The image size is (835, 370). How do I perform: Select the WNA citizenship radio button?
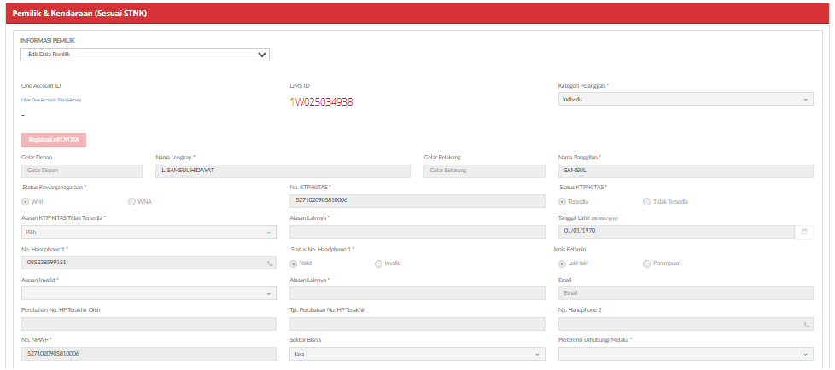(131, 201)
